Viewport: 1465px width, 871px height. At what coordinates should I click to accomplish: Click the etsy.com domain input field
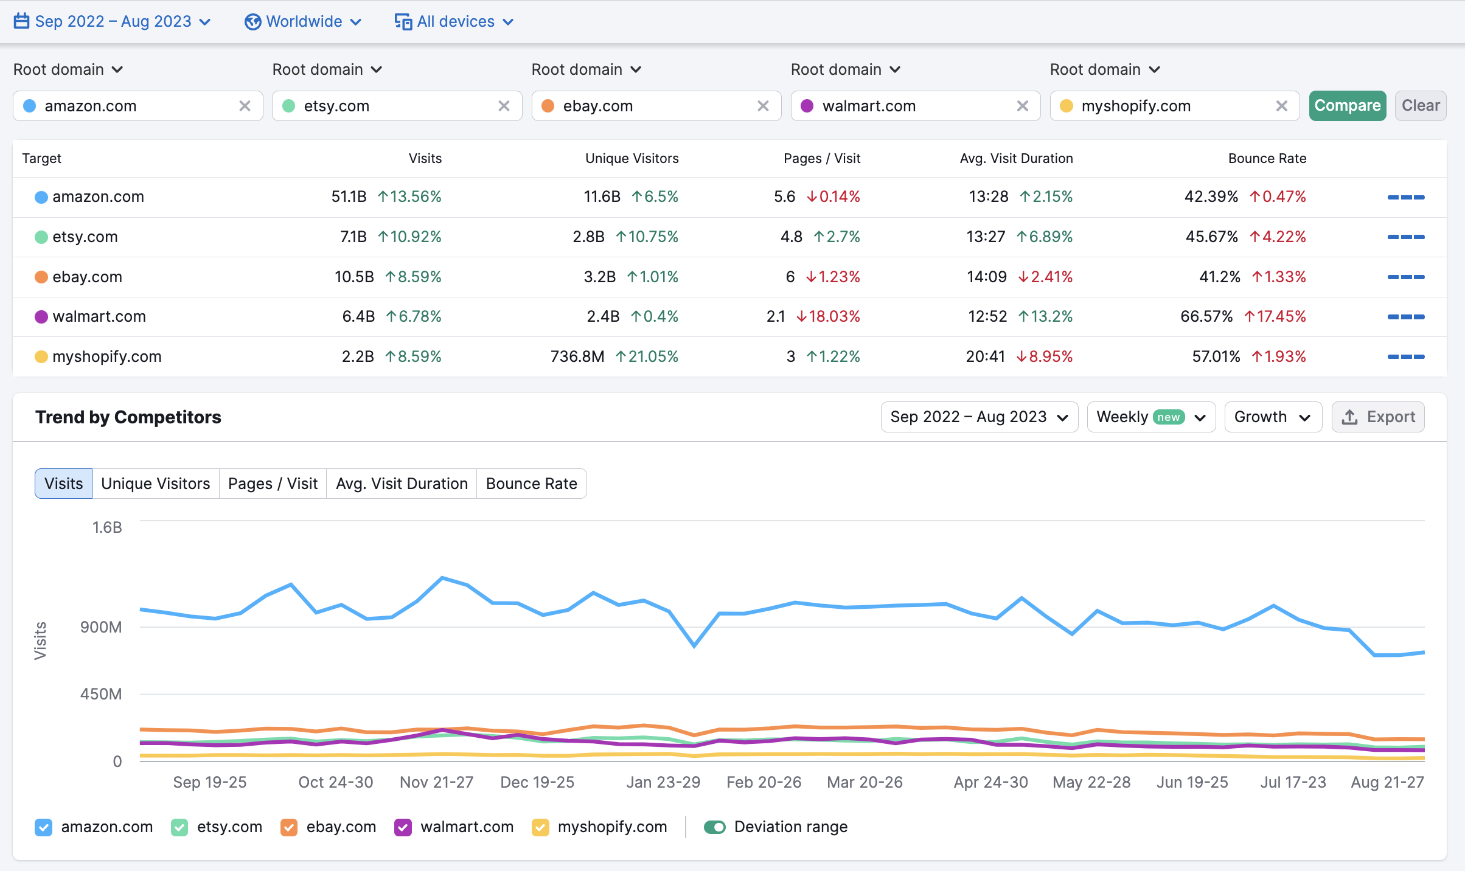click(x=397, y=106)
